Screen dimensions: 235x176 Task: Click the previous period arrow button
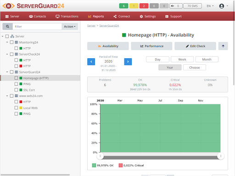point(91,62)
